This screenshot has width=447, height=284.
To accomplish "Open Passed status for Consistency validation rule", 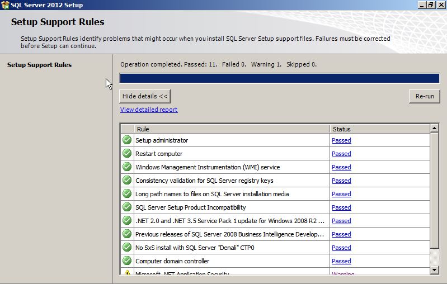I will click(x=341, y=181).
